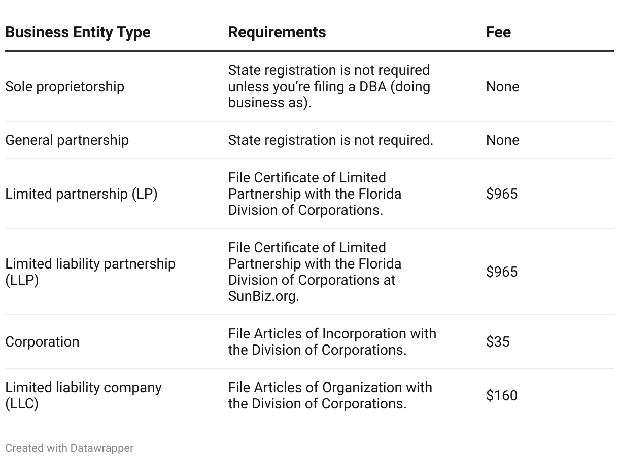Select the General partnership cell
Viewport: 619px width, 460px height.
67,140
